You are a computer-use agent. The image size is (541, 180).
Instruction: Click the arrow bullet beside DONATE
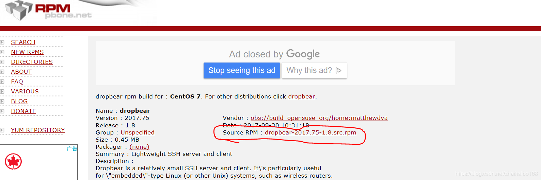pyautogui.click(x=2, y=111)
